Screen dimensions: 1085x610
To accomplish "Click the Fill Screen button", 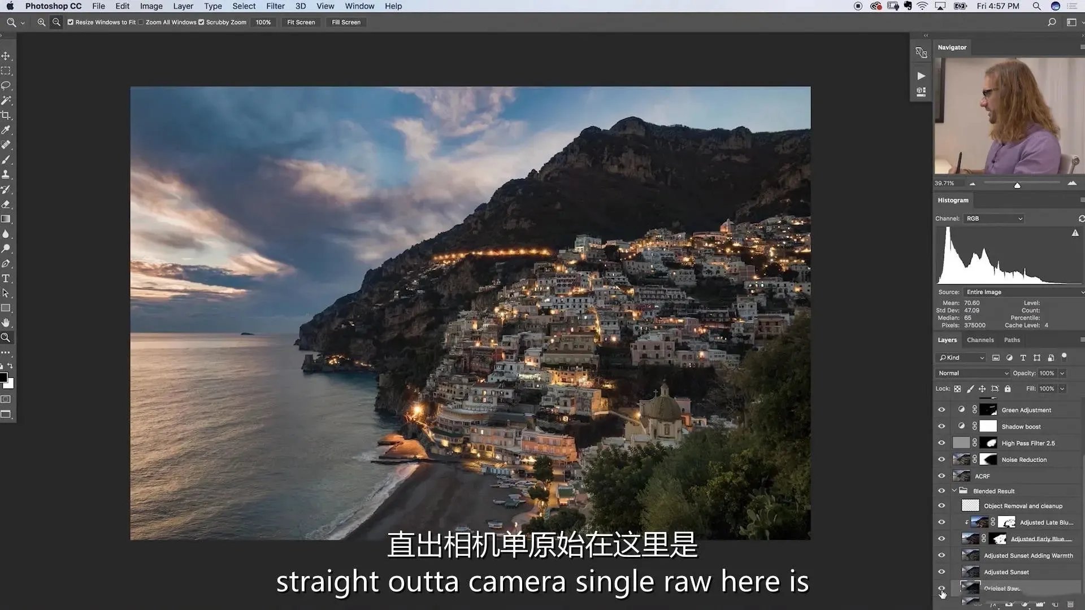I will pyautogui.click(x=346, y=22).
